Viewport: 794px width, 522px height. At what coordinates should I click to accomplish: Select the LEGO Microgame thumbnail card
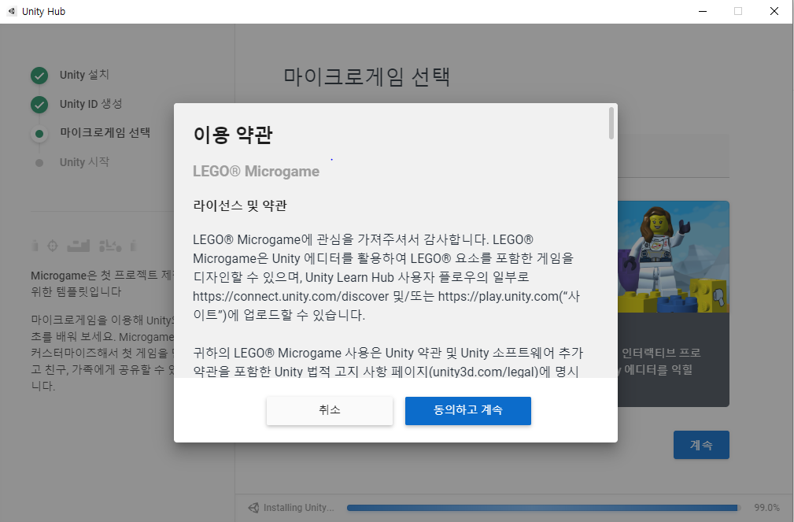point(674,304)
